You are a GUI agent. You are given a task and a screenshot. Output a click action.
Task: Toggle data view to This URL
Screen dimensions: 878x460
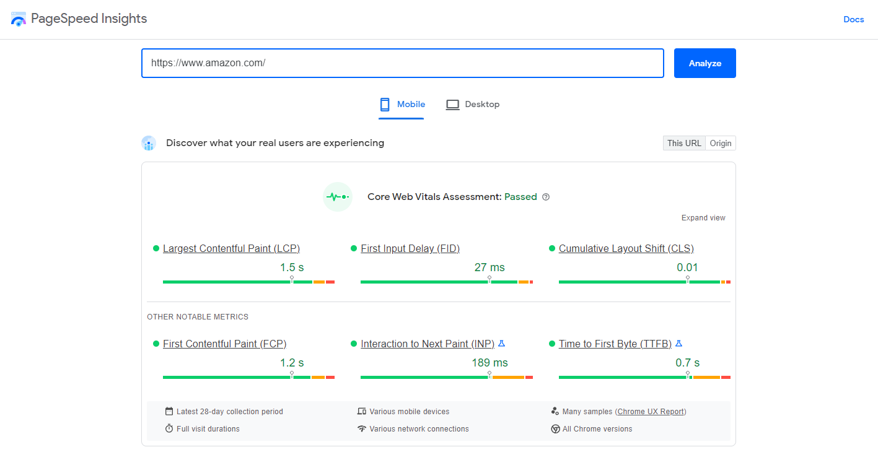point(684,144)
